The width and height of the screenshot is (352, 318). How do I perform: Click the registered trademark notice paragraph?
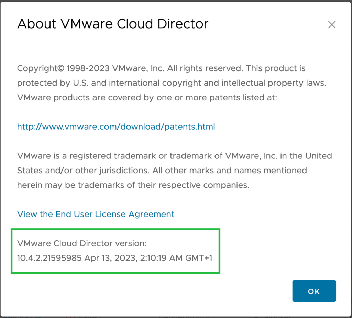(x=174, y=171)
